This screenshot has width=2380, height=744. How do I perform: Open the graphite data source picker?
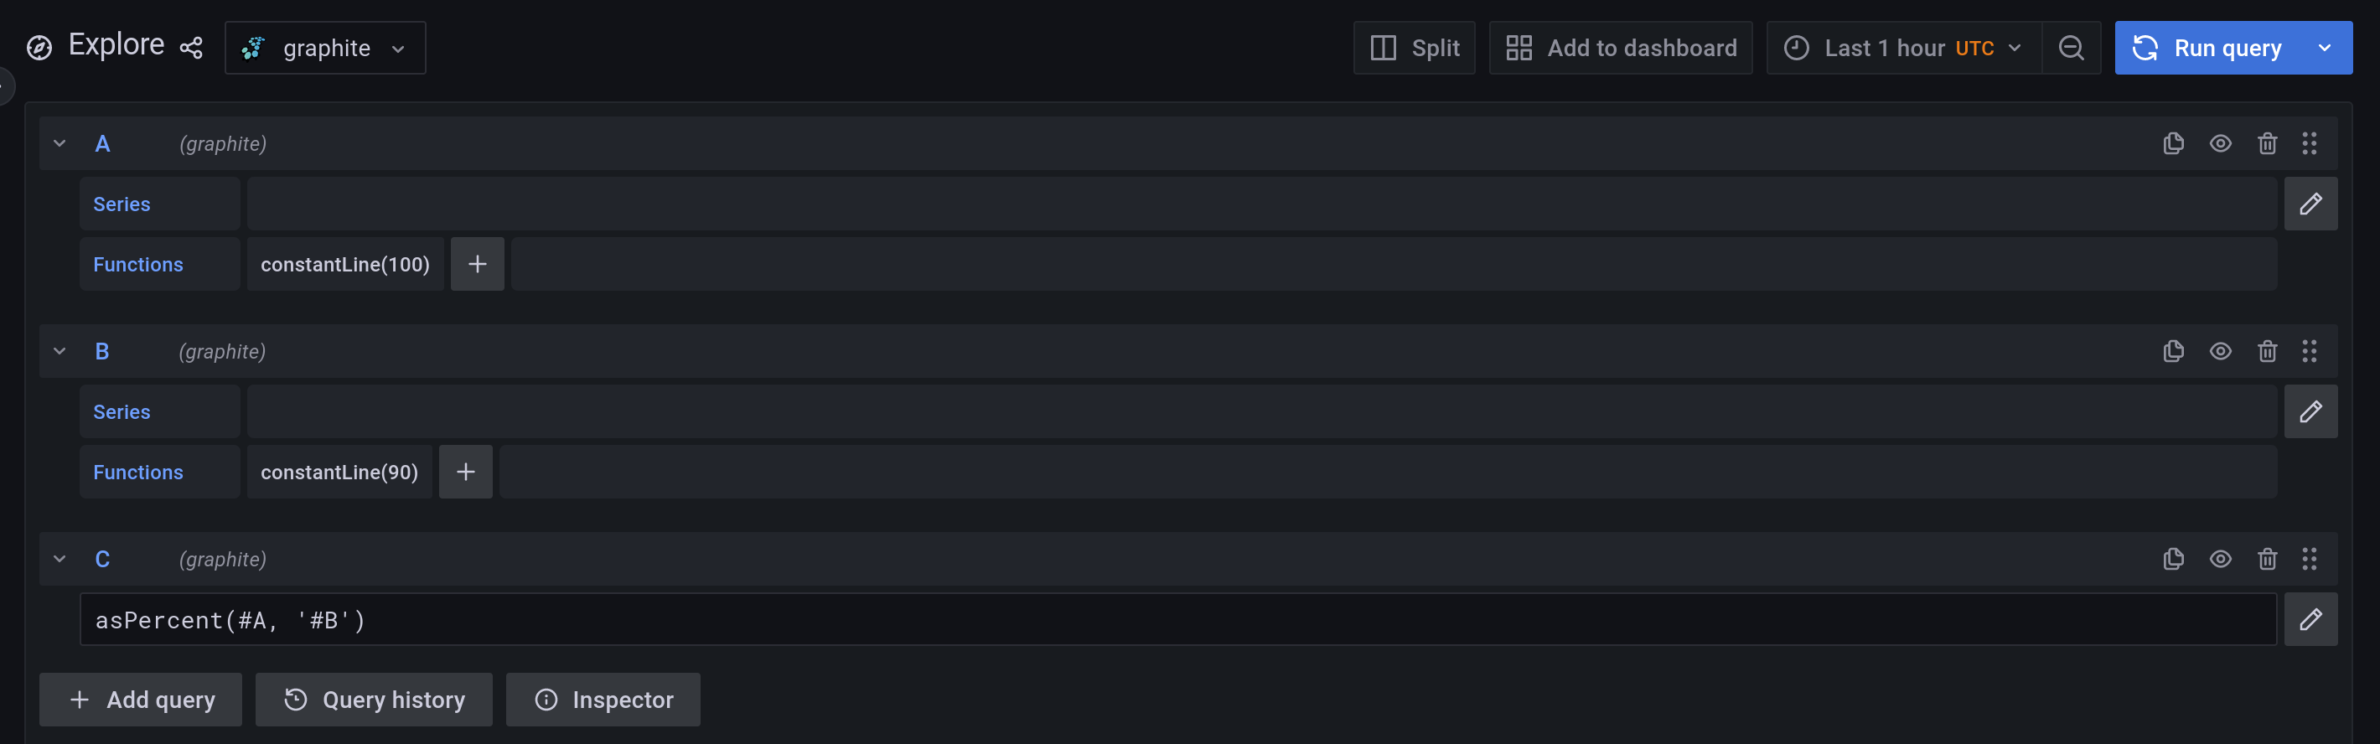pyautogui.click(x=325, y=47)
